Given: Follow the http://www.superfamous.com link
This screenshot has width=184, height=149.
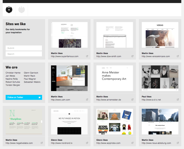Looking at the screenshot, I should [x=65, y=56].
